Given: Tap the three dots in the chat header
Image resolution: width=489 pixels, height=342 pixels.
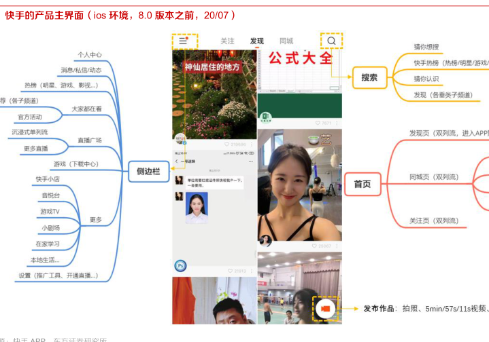Looking at the screenshot, I should coord(251,161).
